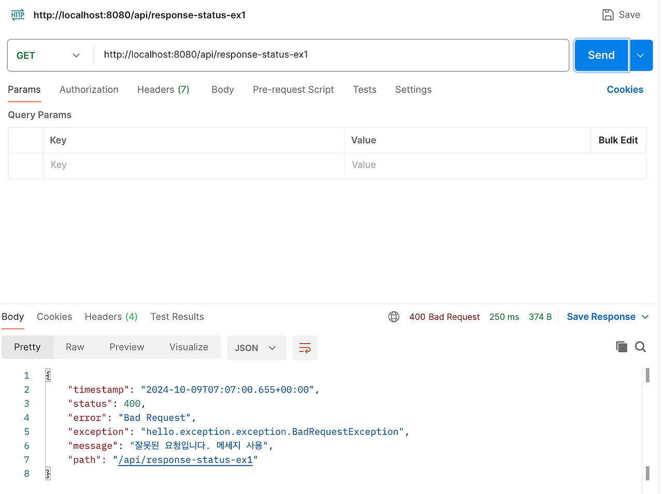Click Bulk Edit for query params
The width and height of the screenshot is (663, 494).
pos(618,140)
